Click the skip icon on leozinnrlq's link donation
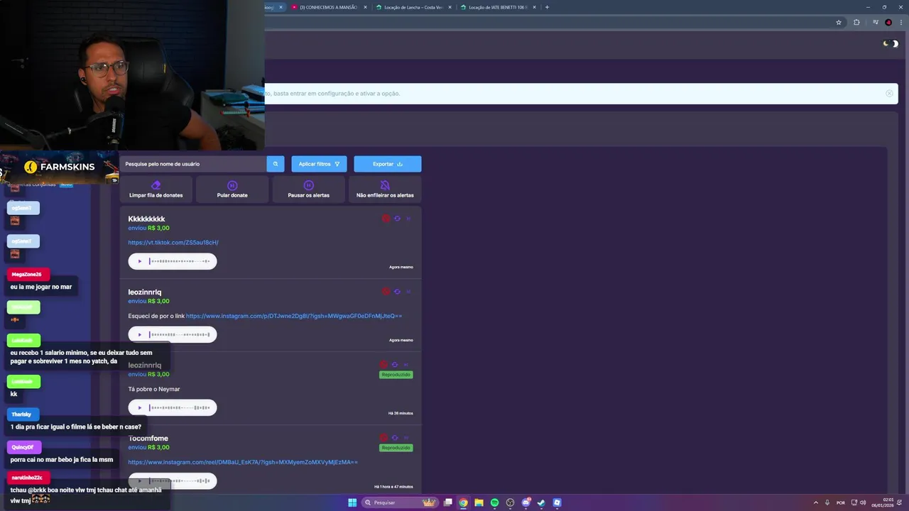The image size is (909, 511). pyautogui.click(x=408, y=292)
